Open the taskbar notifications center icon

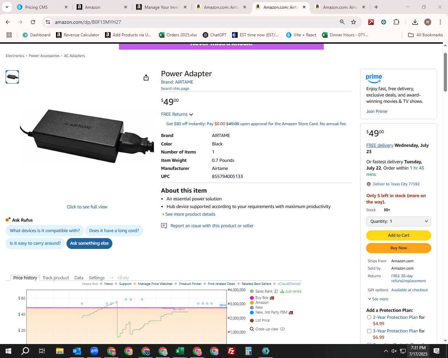pos(436,351)
